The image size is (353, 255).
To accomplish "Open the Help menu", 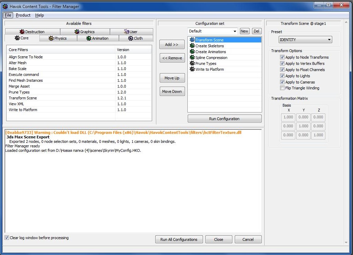I will click(39, 15).
